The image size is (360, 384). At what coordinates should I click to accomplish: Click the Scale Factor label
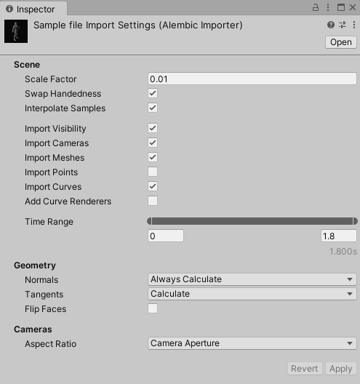tap(51, 79)
